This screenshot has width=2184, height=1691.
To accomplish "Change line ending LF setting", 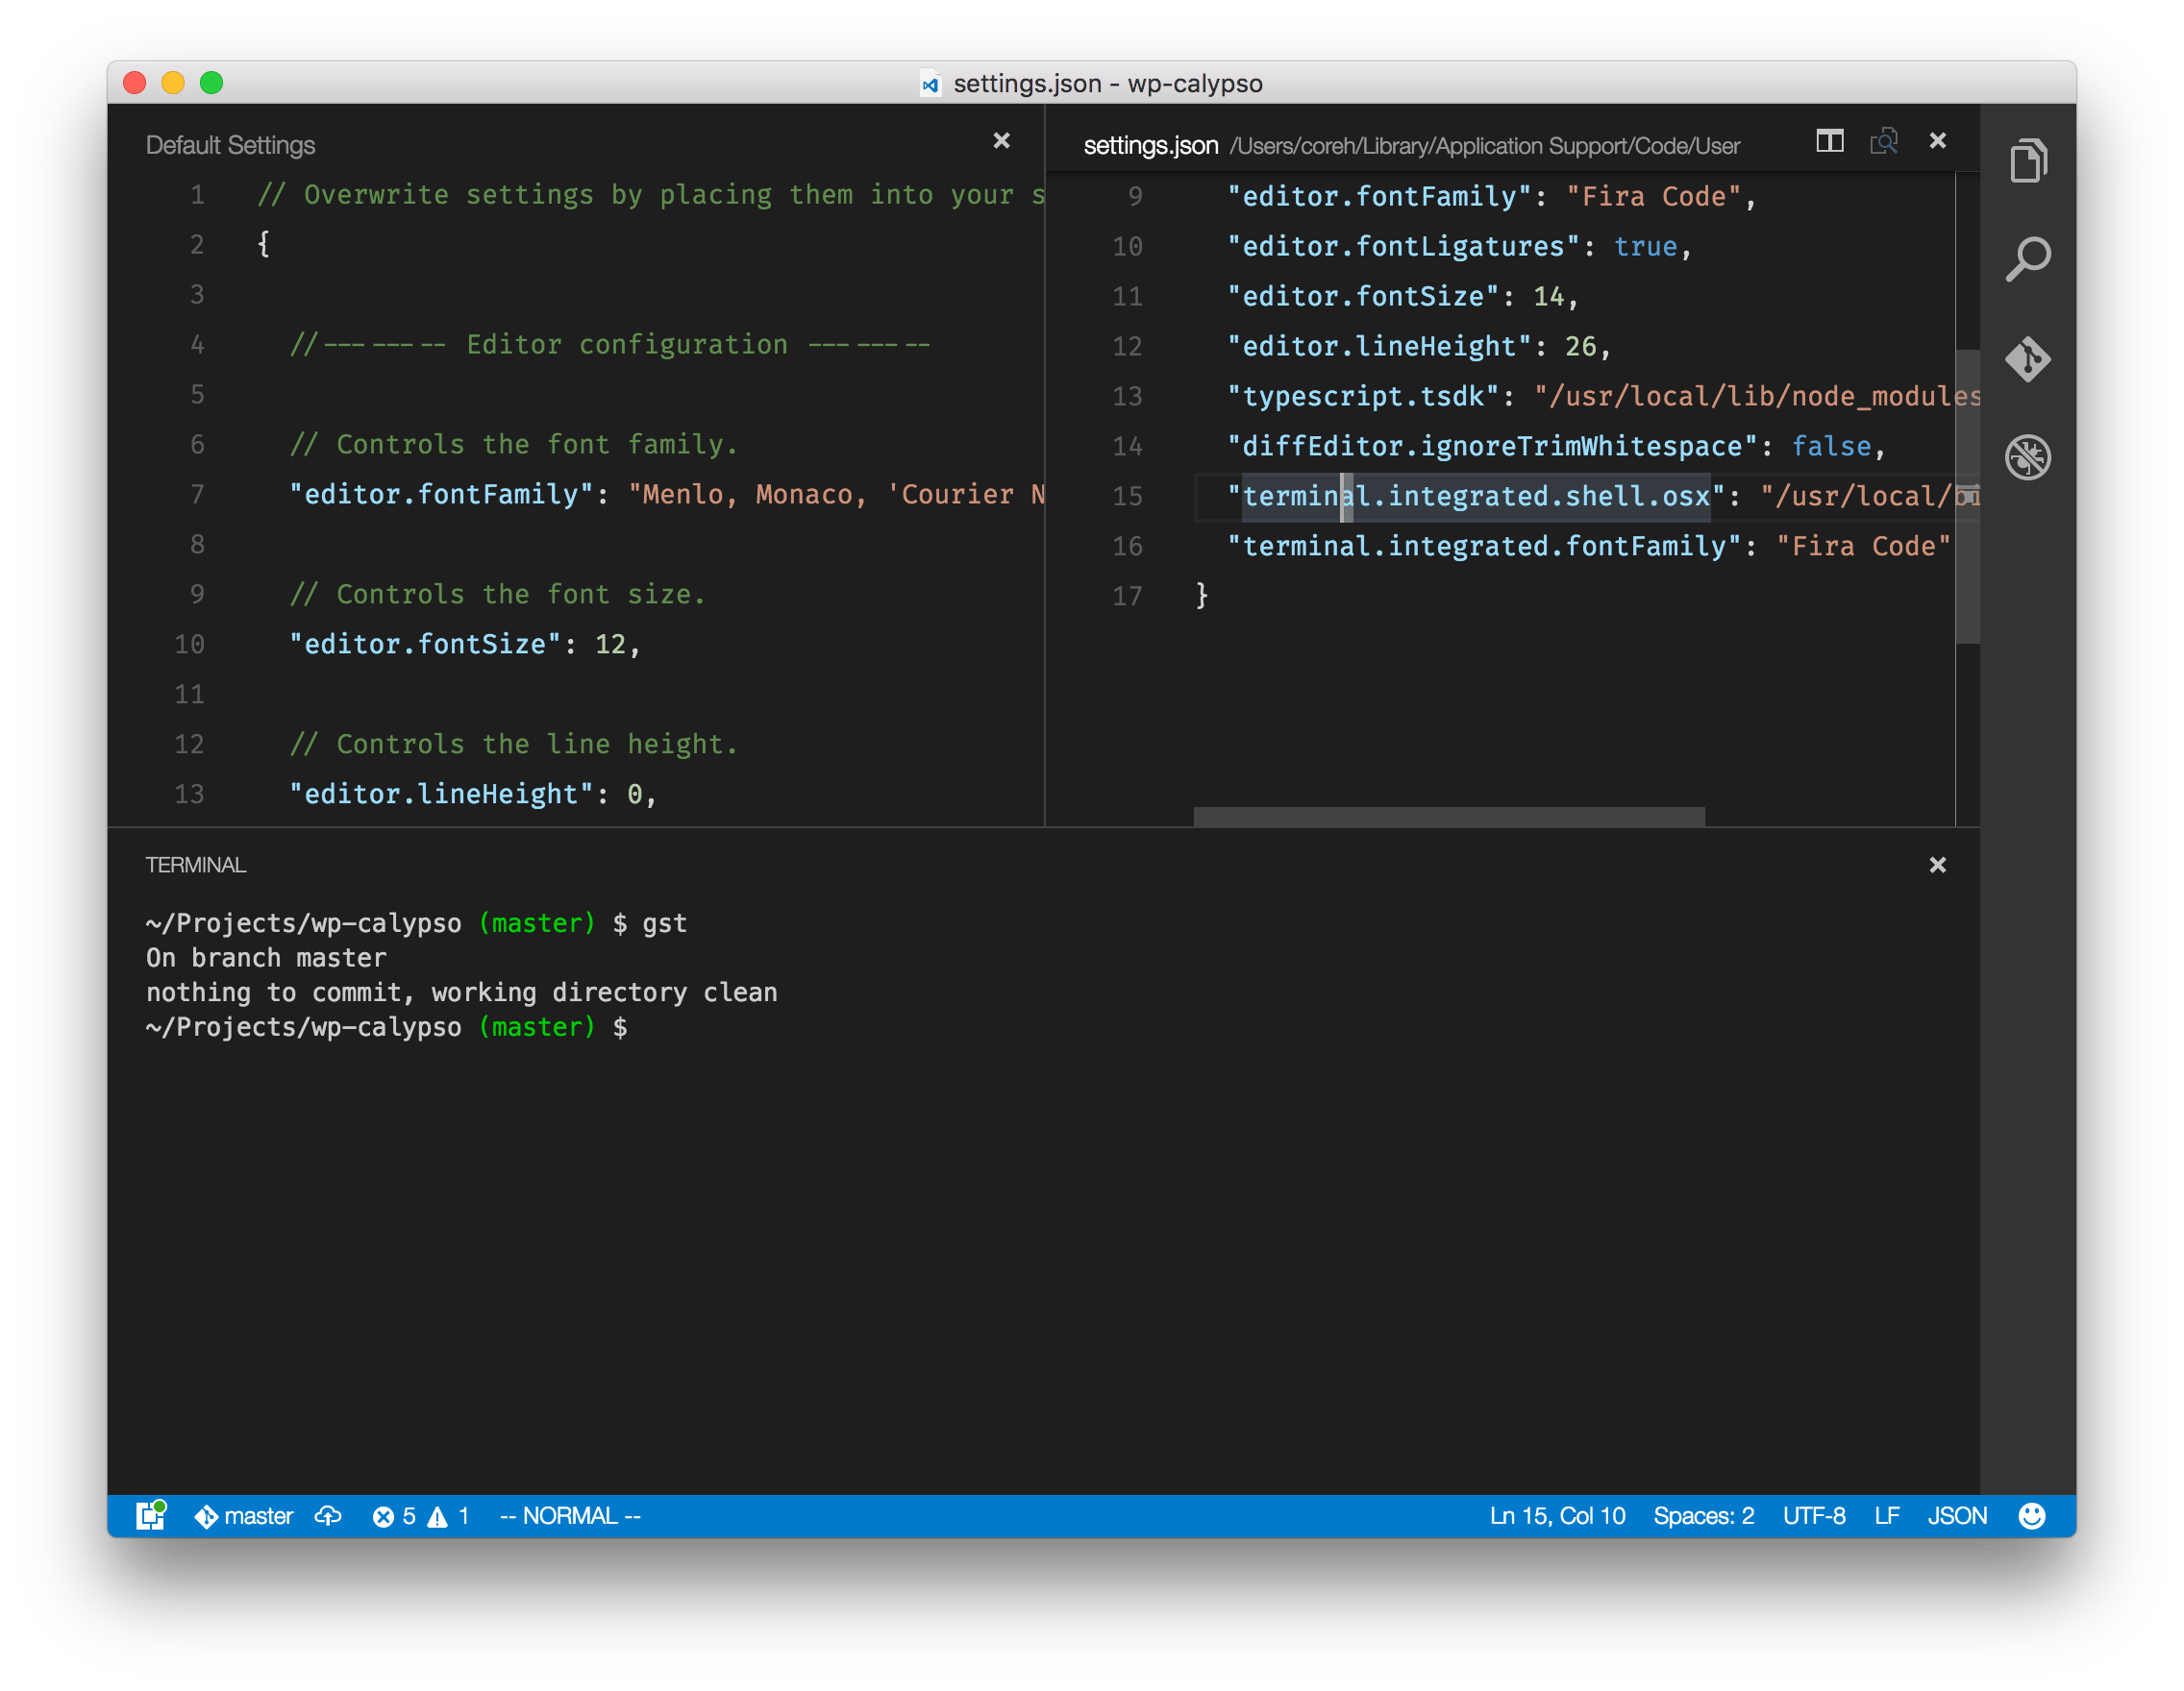I will 1886,1516.
